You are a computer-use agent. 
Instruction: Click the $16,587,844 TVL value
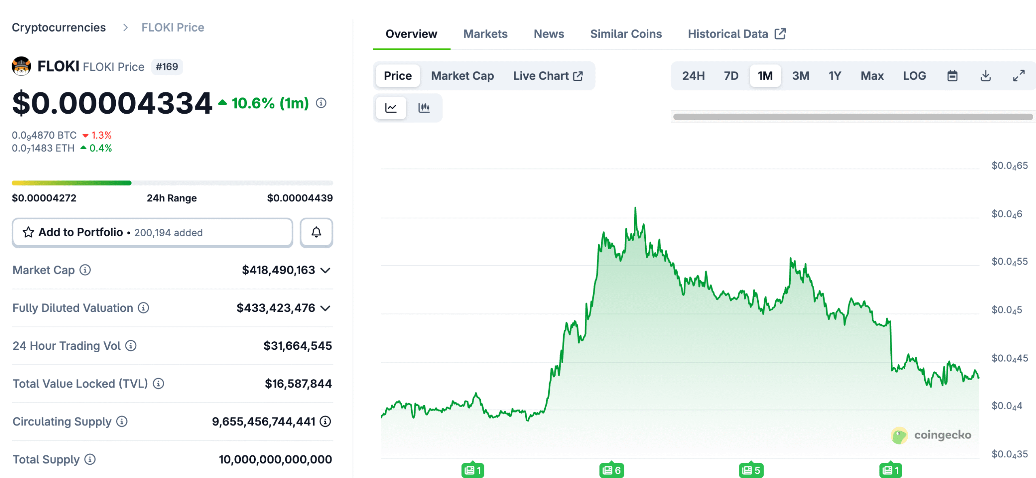298,383
